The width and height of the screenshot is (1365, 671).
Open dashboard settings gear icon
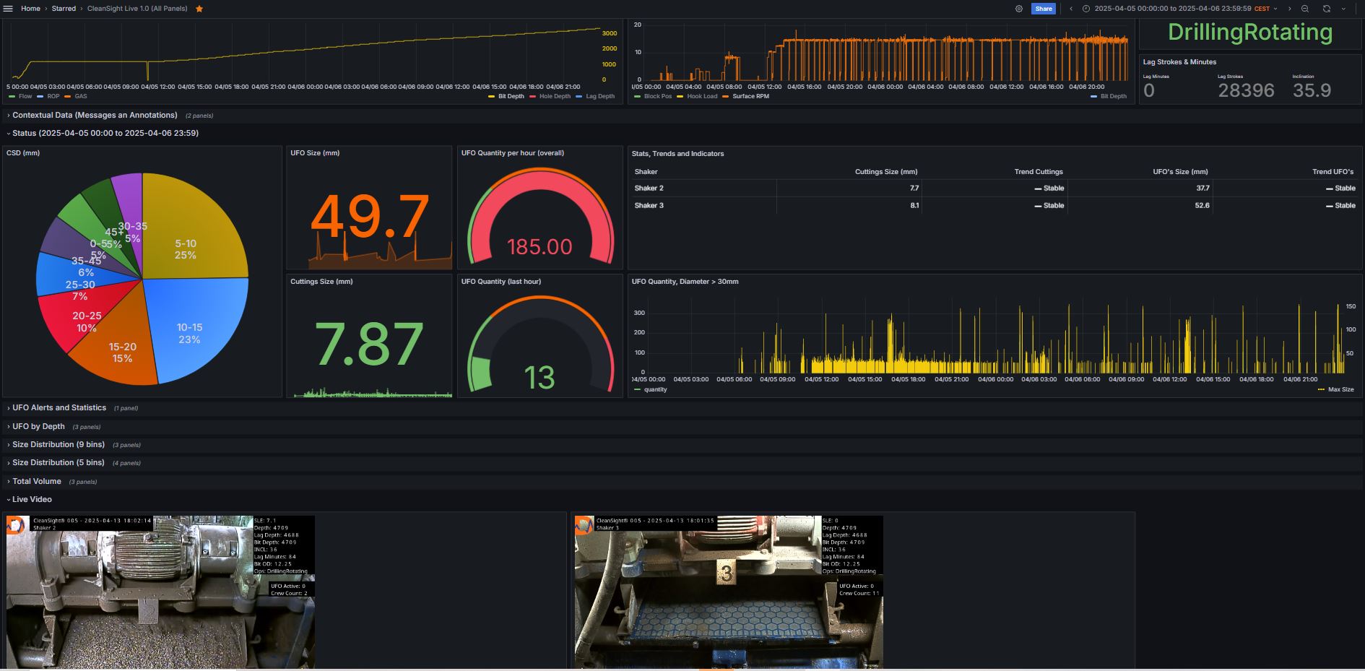[1019, 9]
